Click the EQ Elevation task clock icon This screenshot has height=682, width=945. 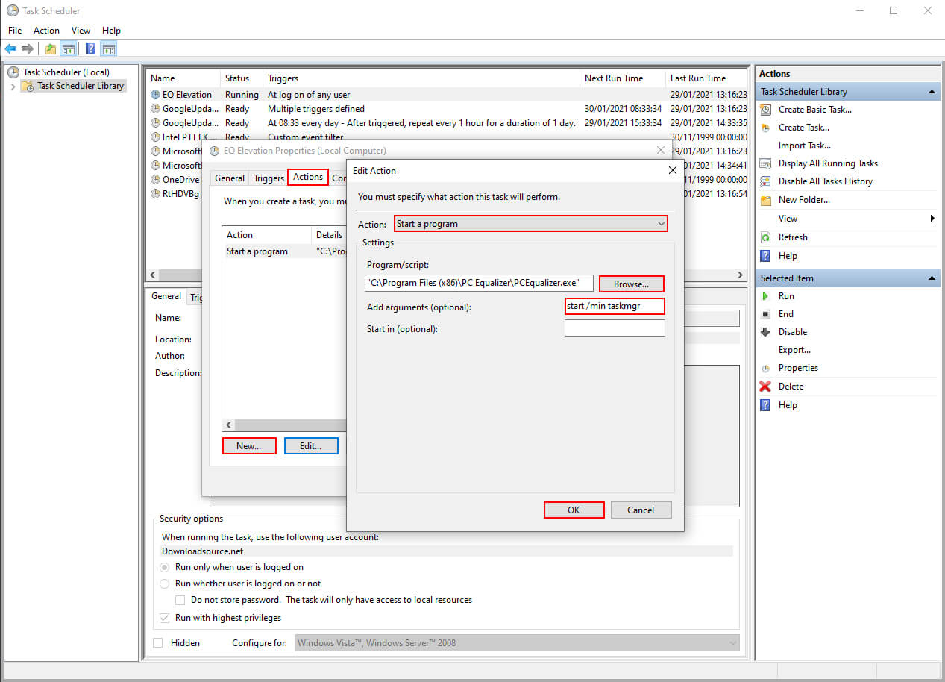click(x=155, y=95)
